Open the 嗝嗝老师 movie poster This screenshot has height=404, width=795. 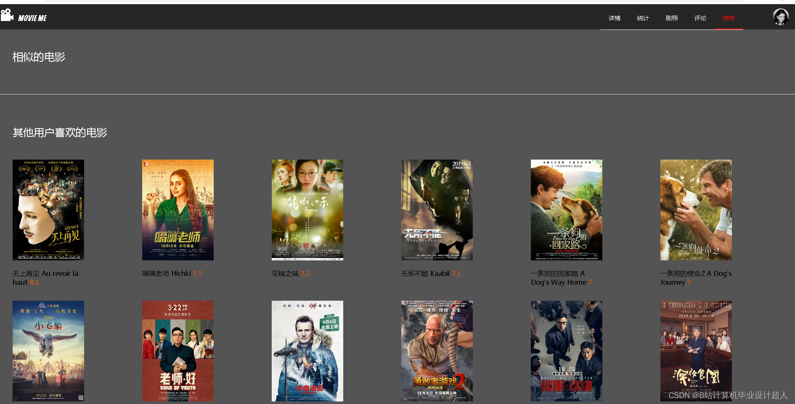178,210
